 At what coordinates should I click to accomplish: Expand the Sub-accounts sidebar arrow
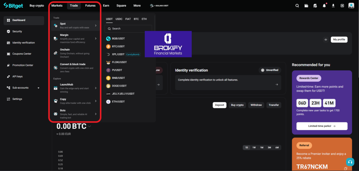(x=39, y=88)
